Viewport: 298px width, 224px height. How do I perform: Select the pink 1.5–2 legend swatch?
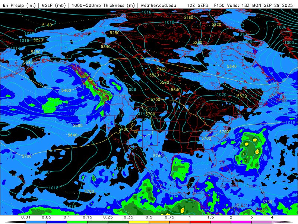coord(221,222)
